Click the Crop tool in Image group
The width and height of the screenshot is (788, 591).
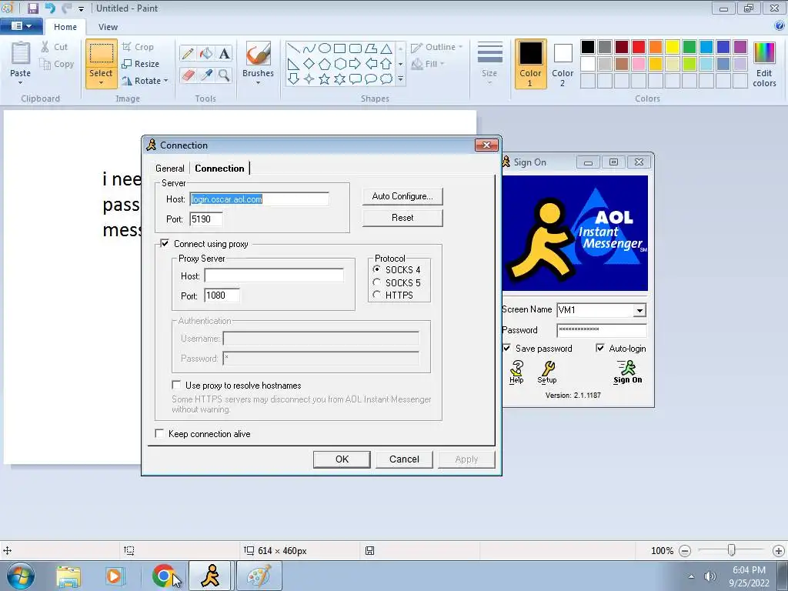(138, 47)
